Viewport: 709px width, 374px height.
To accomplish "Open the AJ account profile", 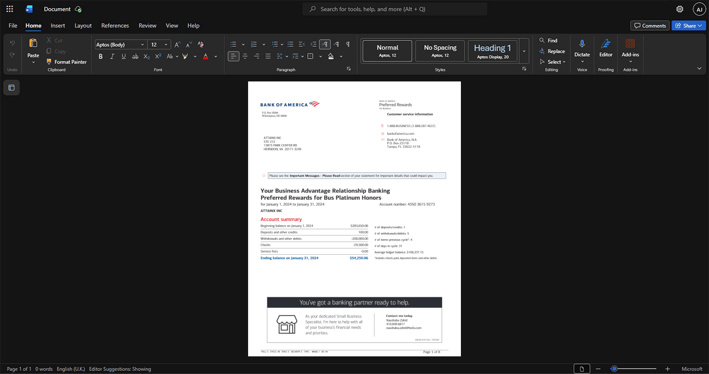I will coord(699,9).
